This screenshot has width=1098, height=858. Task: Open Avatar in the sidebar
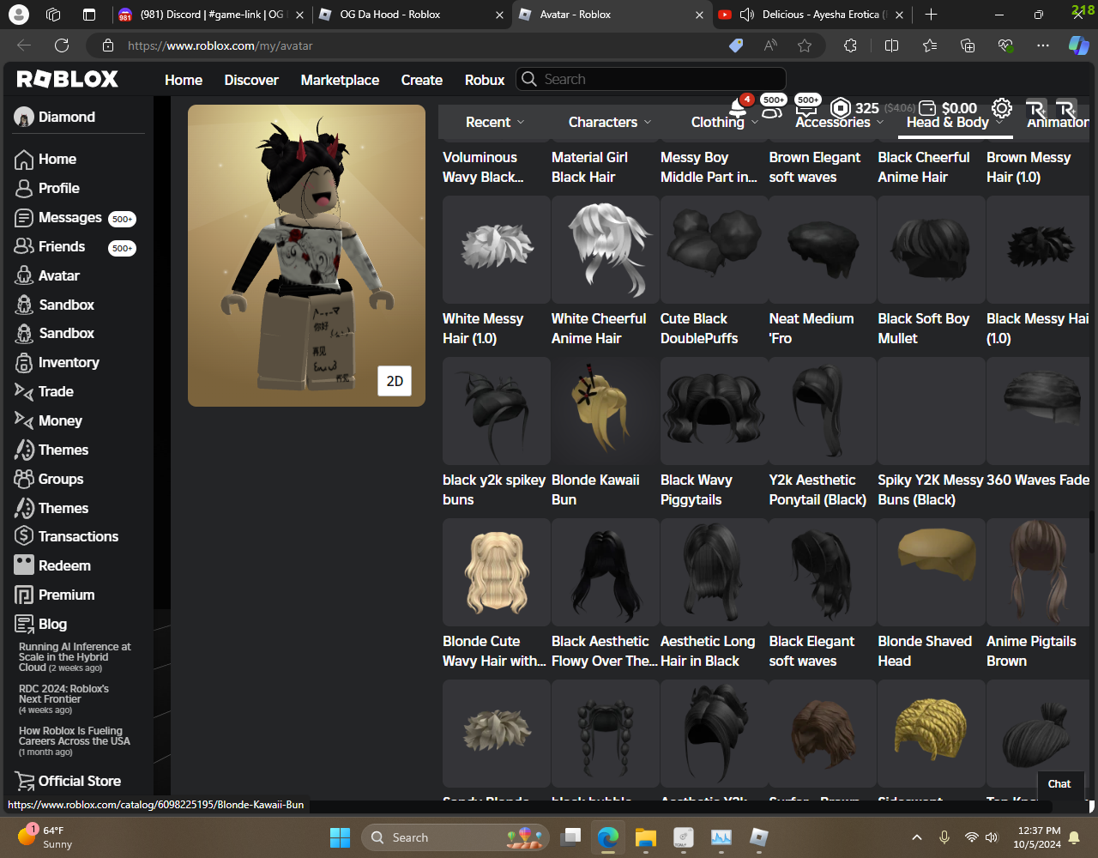47,276
